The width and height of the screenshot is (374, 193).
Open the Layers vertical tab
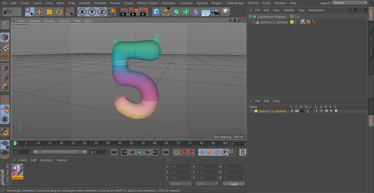[371, 121]
